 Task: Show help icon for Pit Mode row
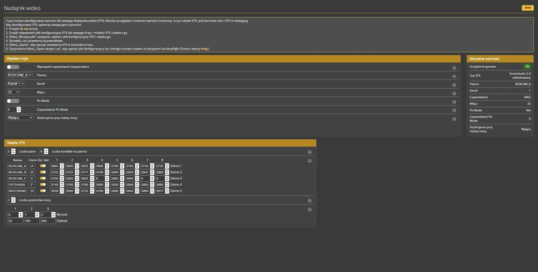pos(454,102)
